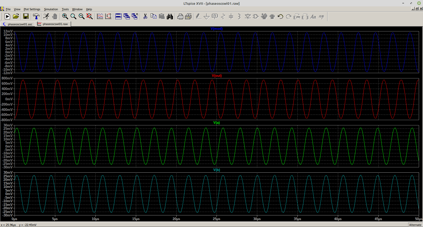
Task: Click the Resistor component icon
Action: click(223, 16)
